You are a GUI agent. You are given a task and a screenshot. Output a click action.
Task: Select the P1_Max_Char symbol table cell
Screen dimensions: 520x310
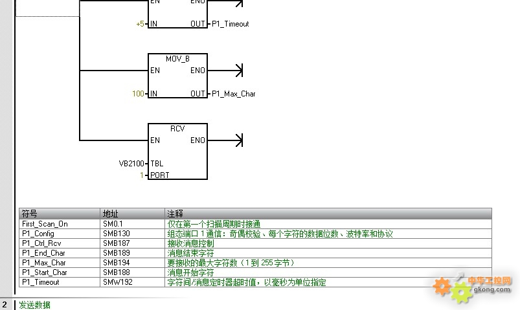pyautogui.click(x=60, y=263)
